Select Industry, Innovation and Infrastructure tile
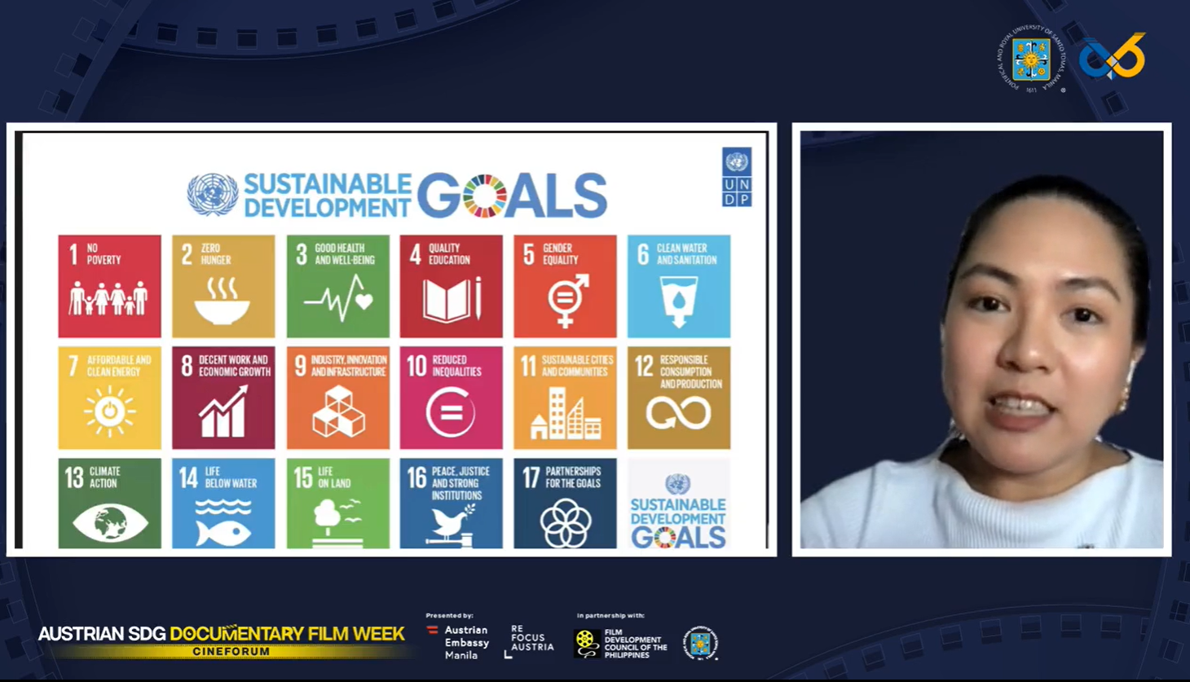Image resolution: width=1190 pixels, height=682 pixels. point(337,398)
